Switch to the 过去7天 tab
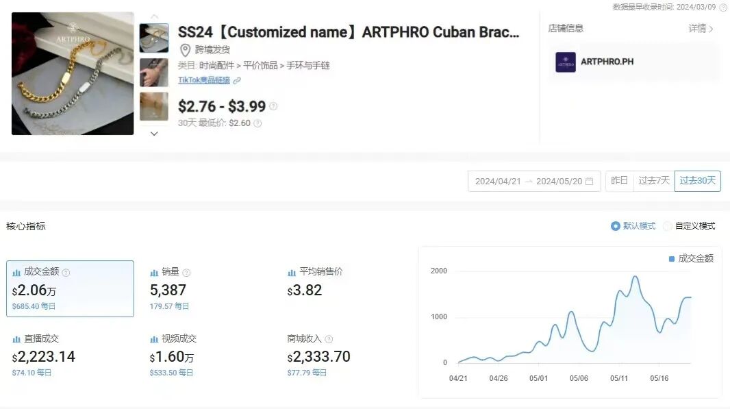 click(x=653, y=181)
